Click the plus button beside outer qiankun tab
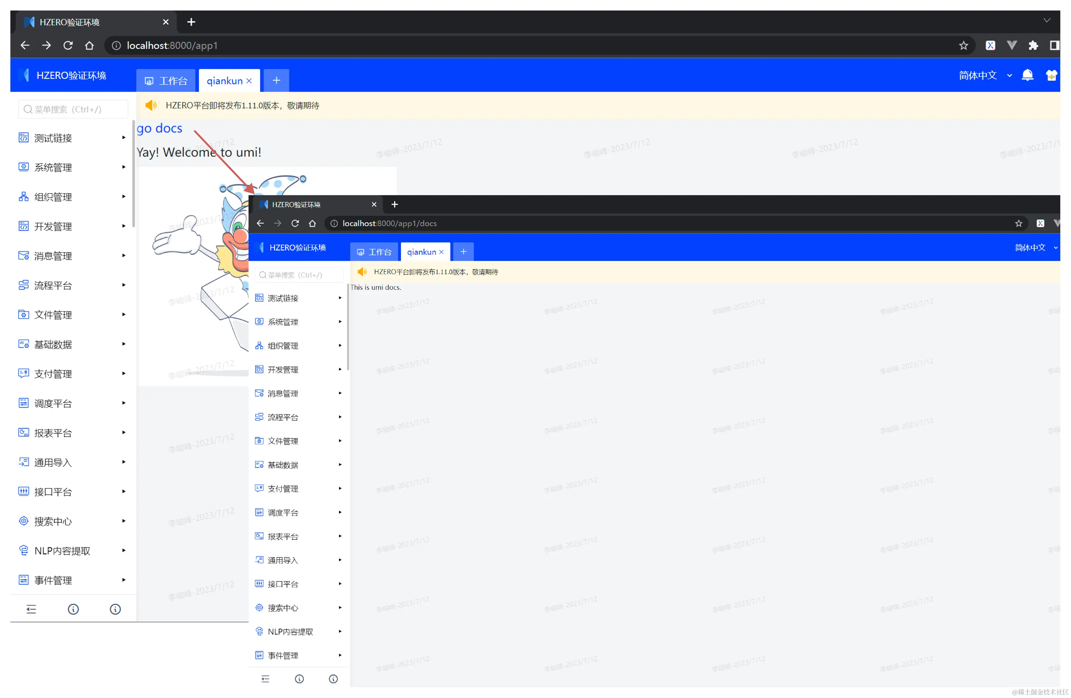The height and width of the screenshot is (698, 1071). [x=276, y=80]
